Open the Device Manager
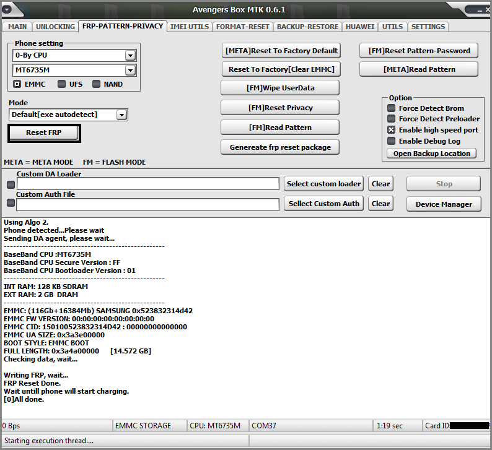 [444, 204]
